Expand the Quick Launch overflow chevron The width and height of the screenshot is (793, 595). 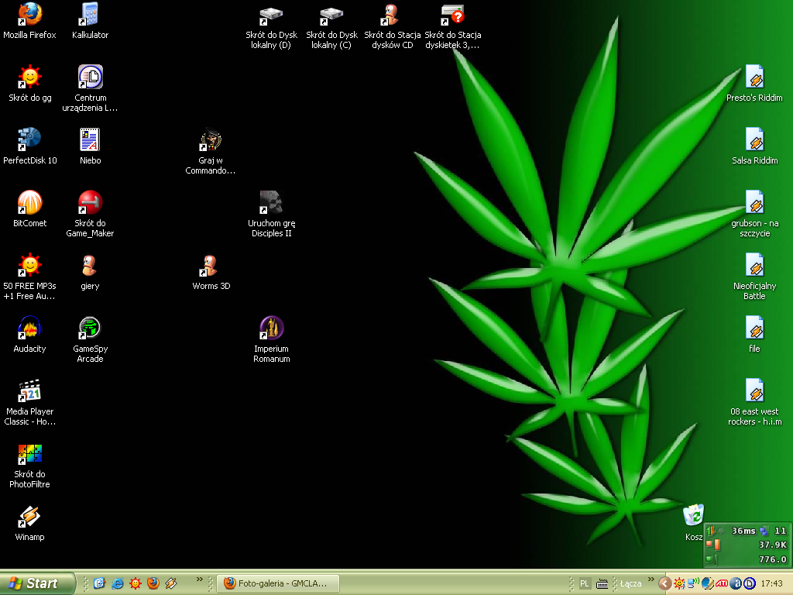200,580
